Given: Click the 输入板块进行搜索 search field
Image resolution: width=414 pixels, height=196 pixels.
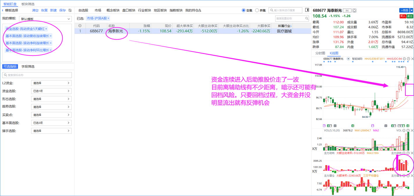Looking at the screenshot, I should click(x=285, y=10).
